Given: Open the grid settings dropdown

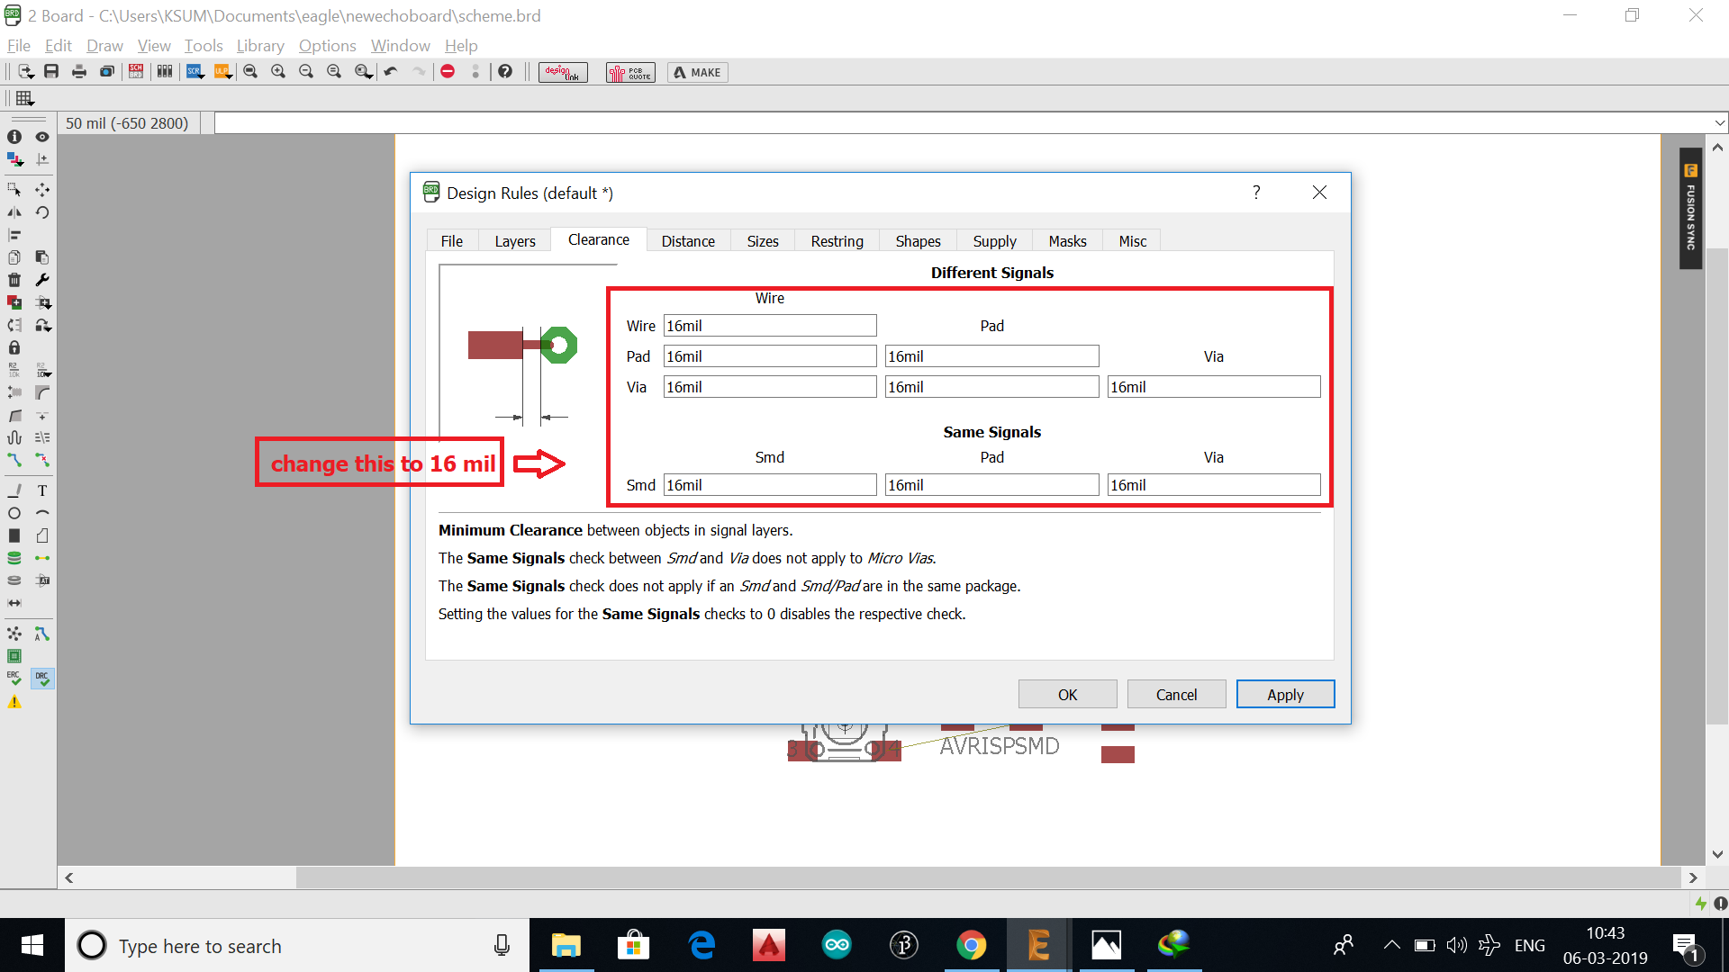Looking at the screenshot, I should click(25, 99).
